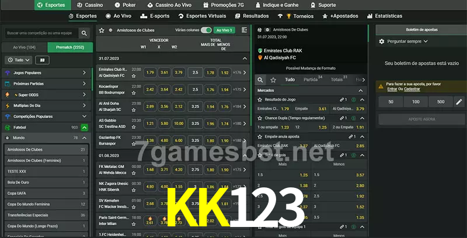Image resolution: width=467 pixels, height=238 pixels.
Task: Click the soccer ball icon above match date
Action: (x=260, y=30)
